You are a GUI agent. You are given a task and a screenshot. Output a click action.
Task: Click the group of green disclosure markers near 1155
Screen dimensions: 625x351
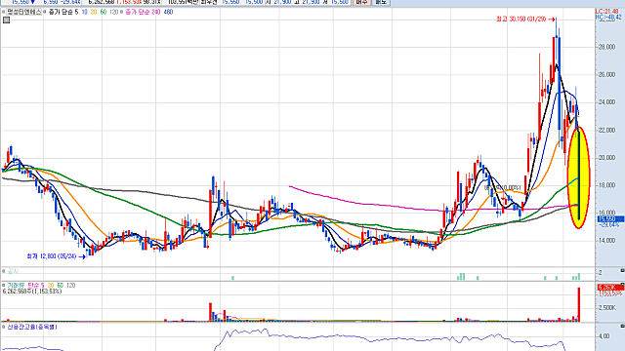click(x=461, y=277)
